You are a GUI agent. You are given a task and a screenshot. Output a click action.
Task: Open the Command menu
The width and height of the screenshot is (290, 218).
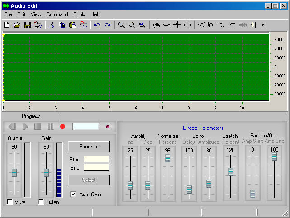pos(57,14)
